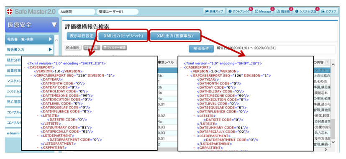Click the 全解除 deselect-all button
346x159 pixels.
(92, 48)
